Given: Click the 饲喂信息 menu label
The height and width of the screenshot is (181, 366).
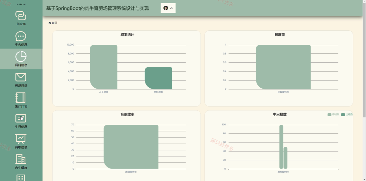Looking at the screenshot, I should (21, 147).
